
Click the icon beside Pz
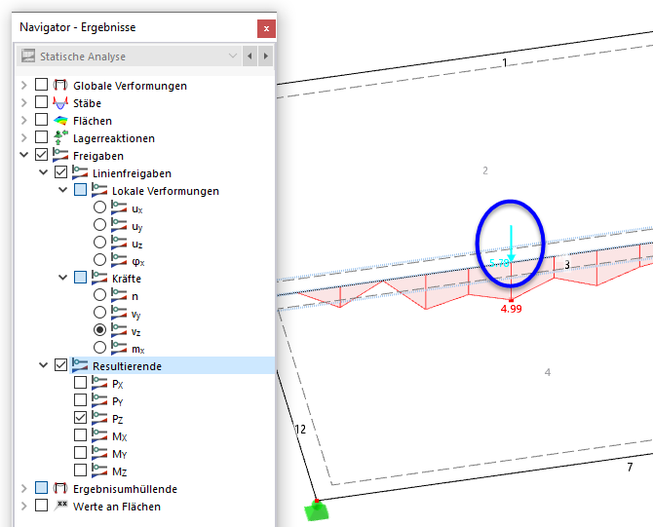click(x=99, y=418)
